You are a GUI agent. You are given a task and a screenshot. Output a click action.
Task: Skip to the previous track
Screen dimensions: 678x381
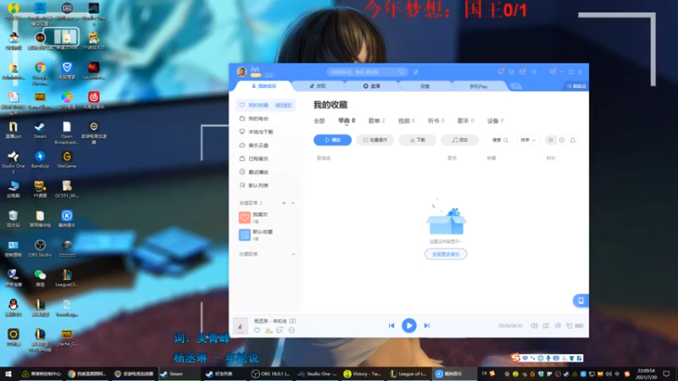[392, 326]
